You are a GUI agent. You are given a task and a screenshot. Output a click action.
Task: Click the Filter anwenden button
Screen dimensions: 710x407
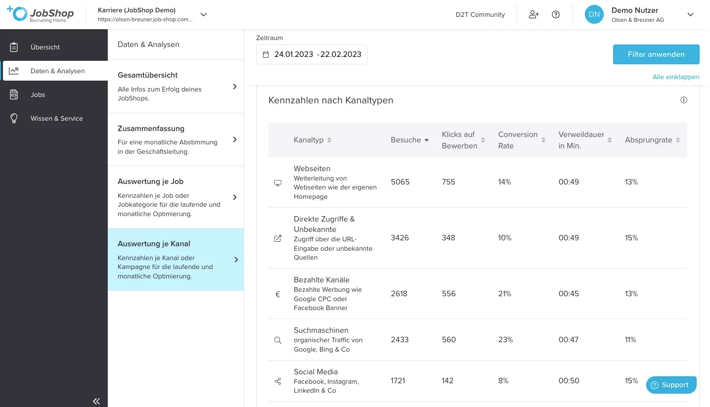656,54
